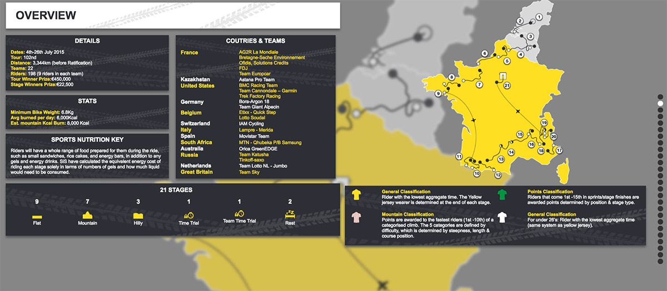Open the stage 10 map marker
The image size is (667, 291).
[x=477, y=174]
